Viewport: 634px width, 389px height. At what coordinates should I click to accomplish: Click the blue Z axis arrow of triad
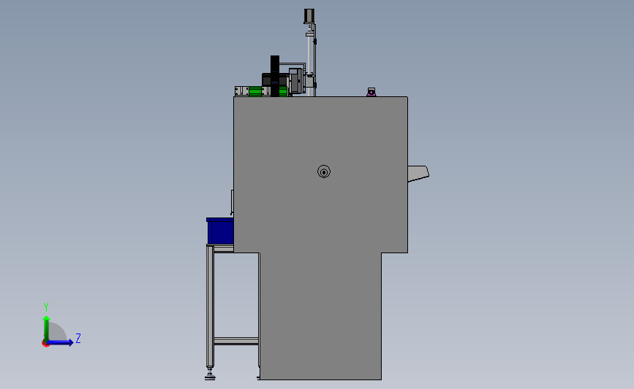tap(60, 342)
